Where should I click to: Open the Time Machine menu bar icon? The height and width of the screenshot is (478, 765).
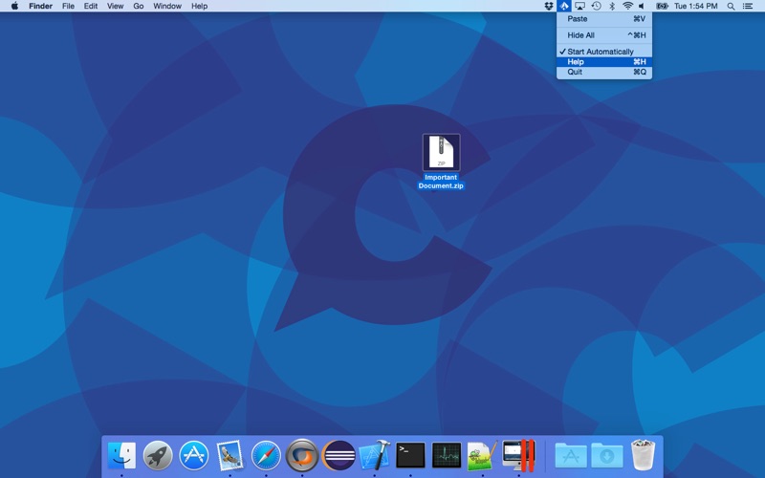click(x=596, y=6)
